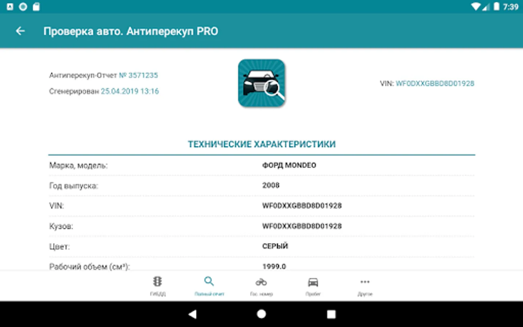
Task: Tap the cellular signal status icon
Action: [486, 7]
